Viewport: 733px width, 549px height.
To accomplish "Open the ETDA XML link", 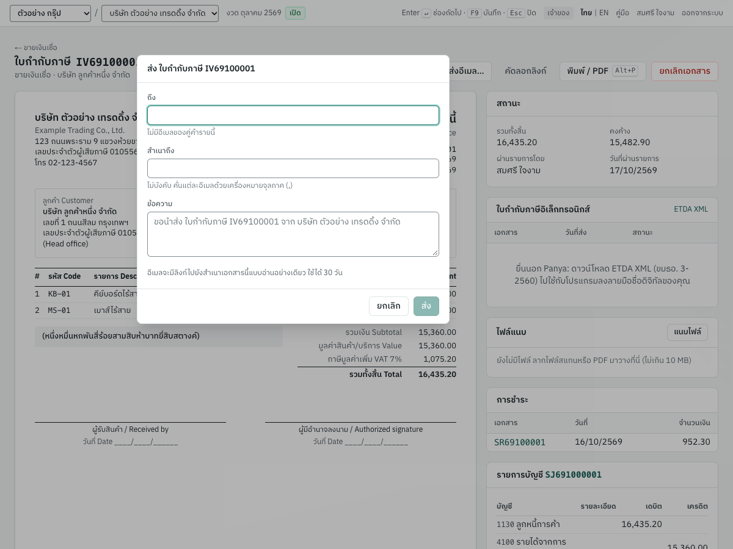I will pos(691,209).
